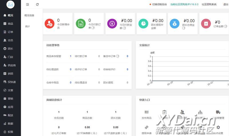Image resolution: width=229 pixels, height=136 pixels.
Task: Collapse the sidebar with the menu fold icon
Action: point(27,5)
